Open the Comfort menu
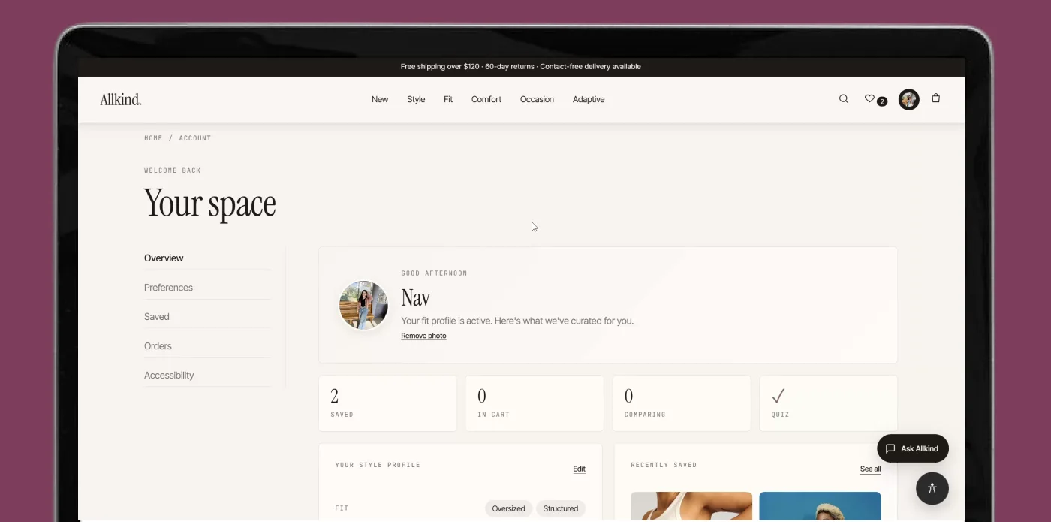The width and height of the screenshot is (1051, 522). (x=486, y=99)
